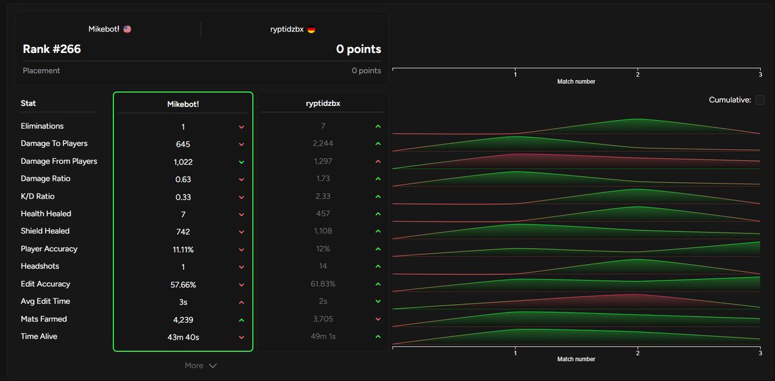Viewport: 775px width, 381px height.
Task: Click the Placement row label
Action: 41,70
